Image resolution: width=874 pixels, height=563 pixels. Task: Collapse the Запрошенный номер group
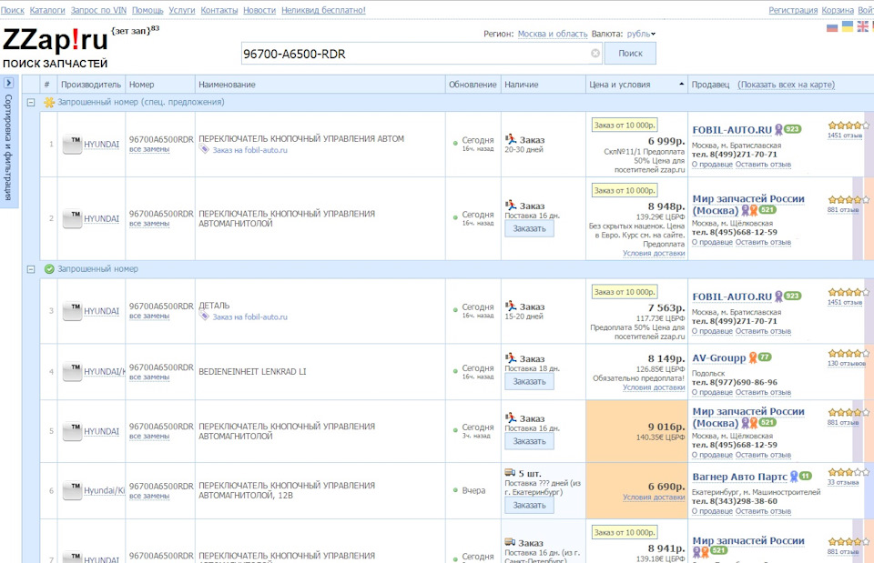[x=31, y=269]
